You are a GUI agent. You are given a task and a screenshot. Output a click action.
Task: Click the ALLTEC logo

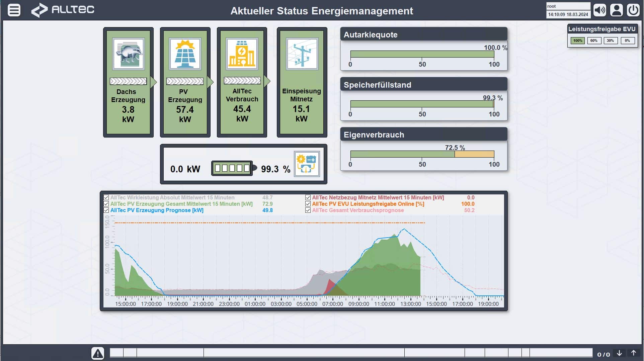coord(63,10)
